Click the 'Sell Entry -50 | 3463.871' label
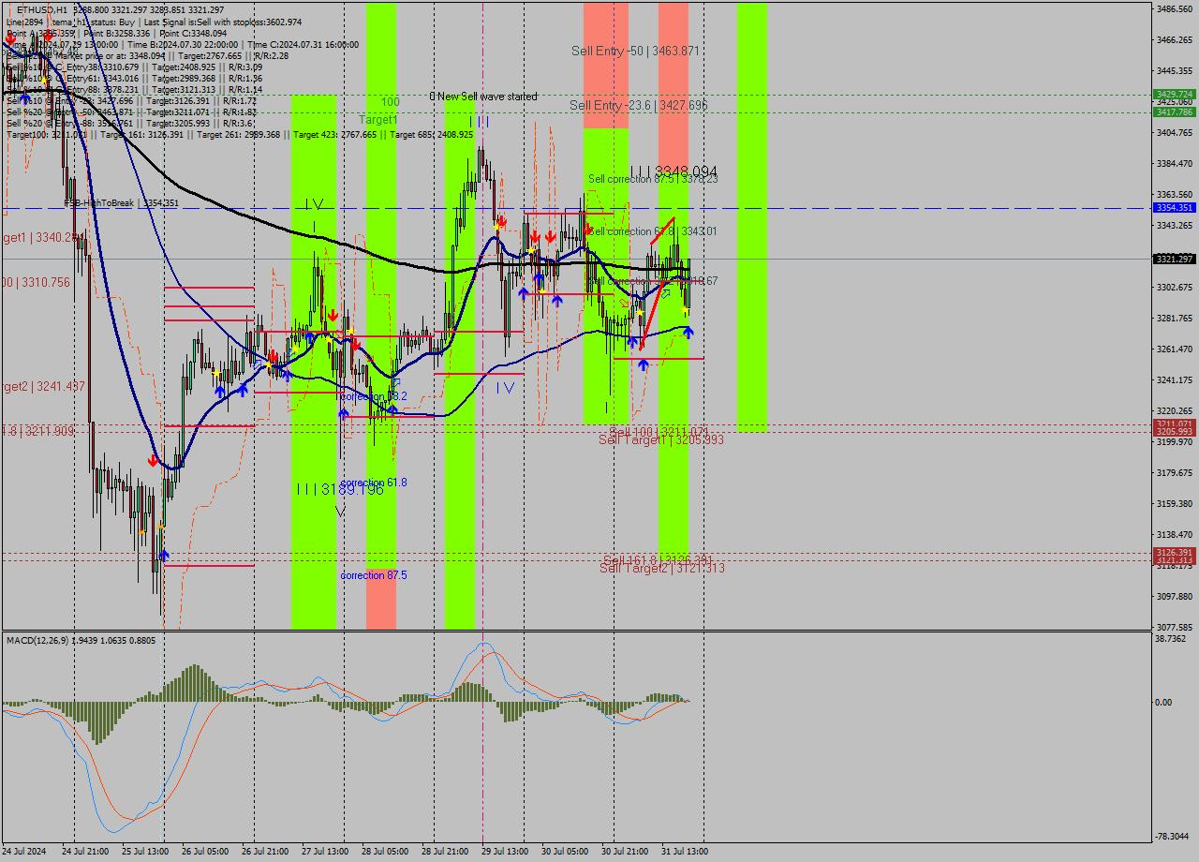 636,51
